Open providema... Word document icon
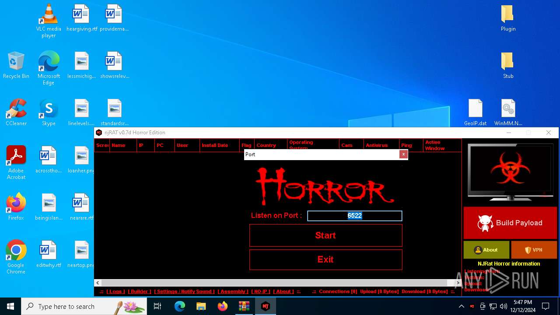The width and height of the screenshot is (560, 315). 114,18
